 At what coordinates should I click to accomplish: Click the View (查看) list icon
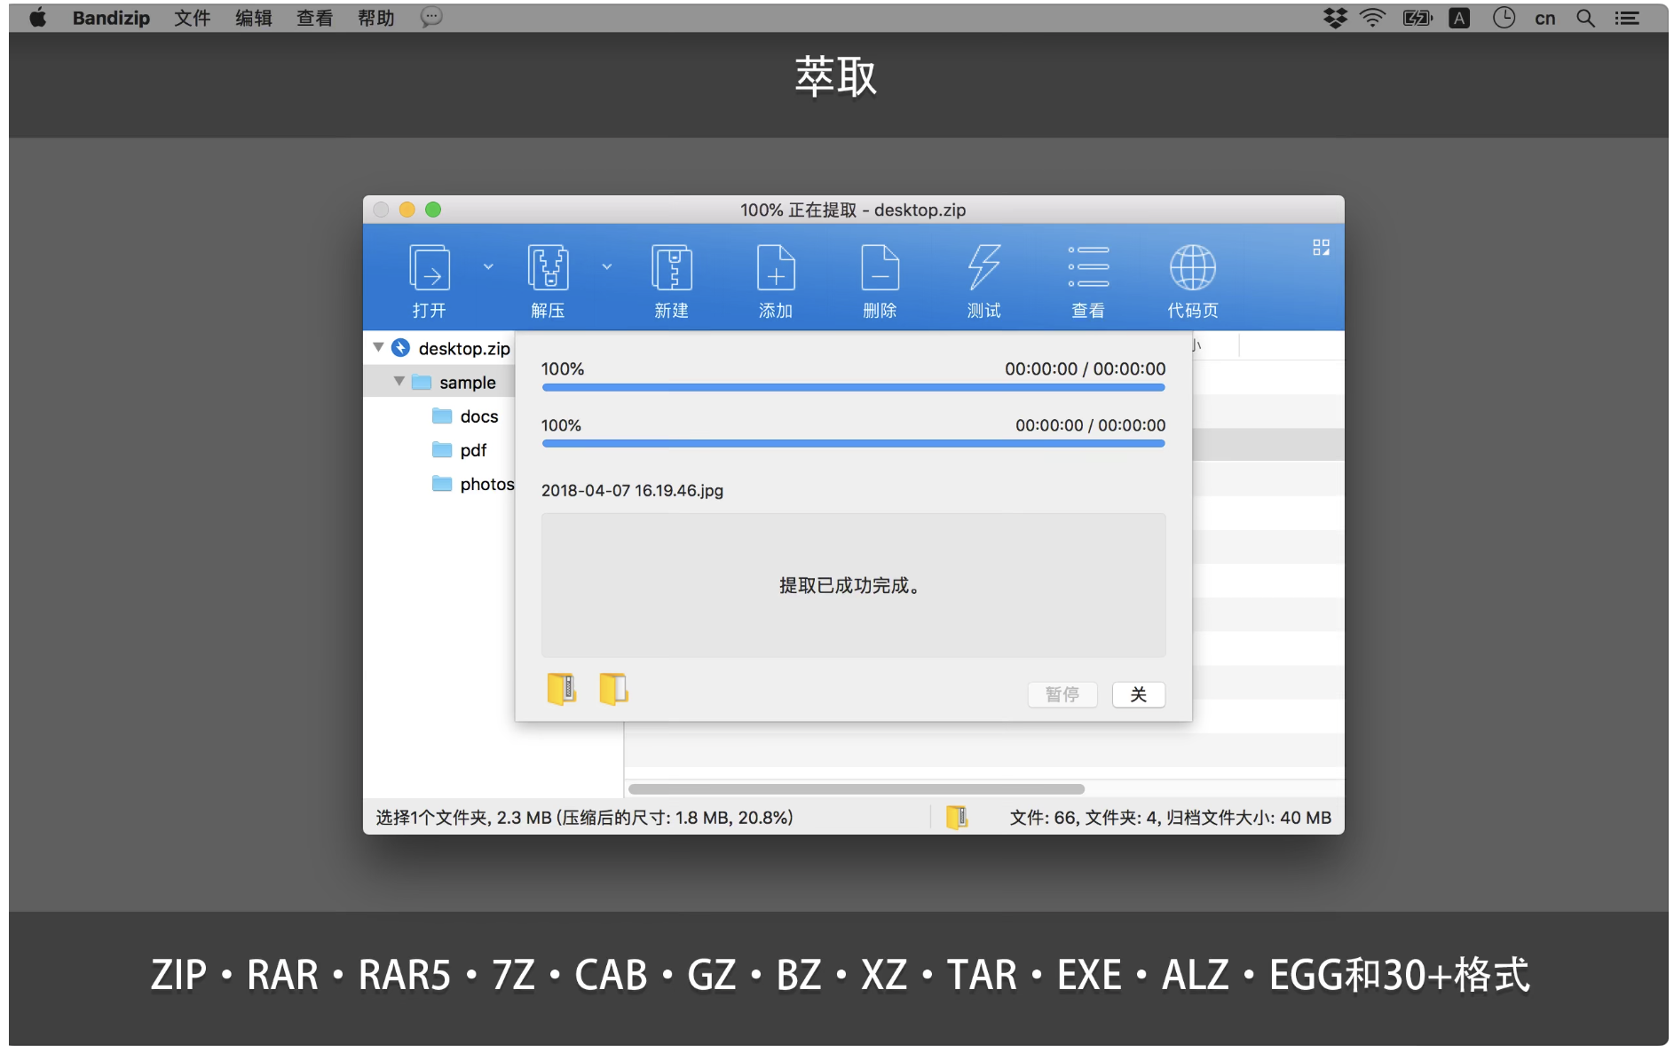1088,268
